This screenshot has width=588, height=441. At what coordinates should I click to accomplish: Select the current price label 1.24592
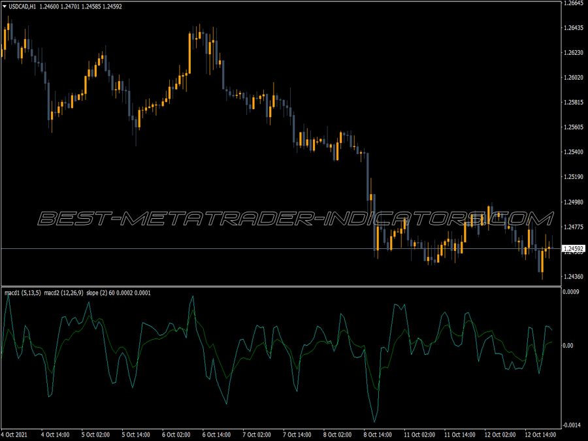(574, 249)
